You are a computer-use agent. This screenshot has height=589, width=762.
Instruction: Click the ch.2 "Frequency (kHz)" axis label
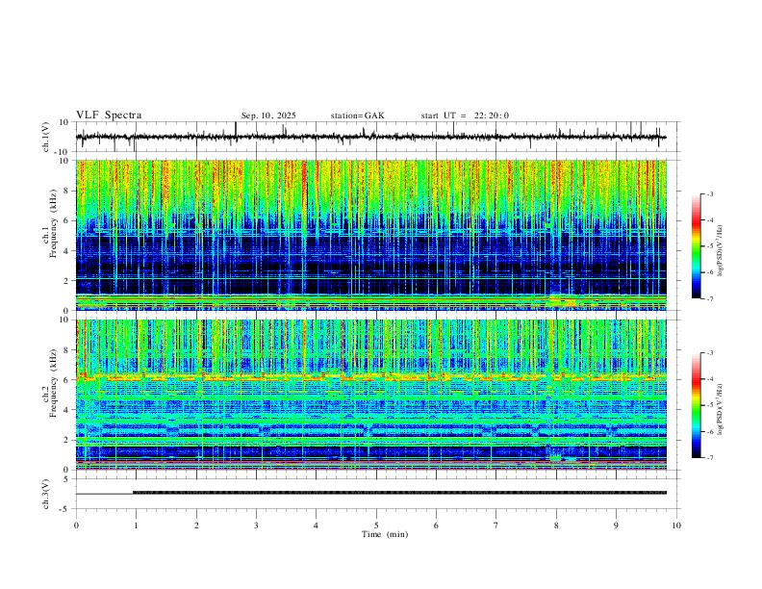pos(53,382)
